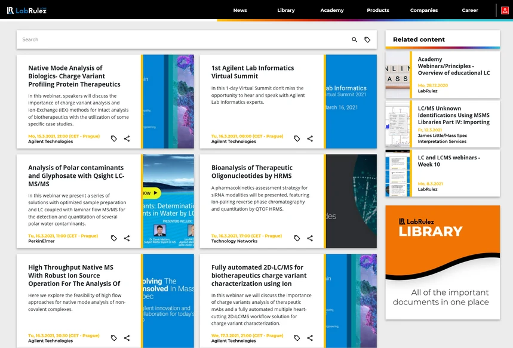Viewport: 513px width, 348px height.
Task: Share the Native Mode Analysis of Biologics webinar
Action: (127, 138)
